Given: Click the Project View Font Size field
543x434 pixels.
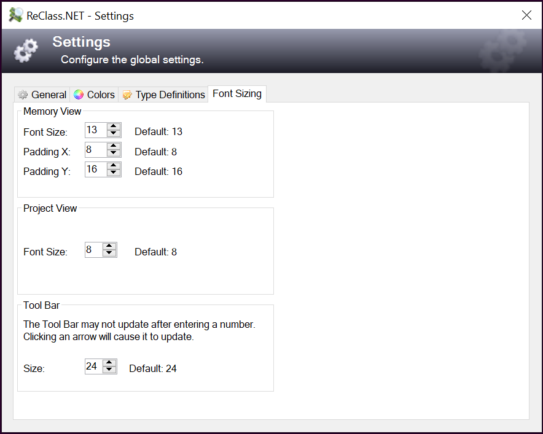Looking at the screenshot, I should click(94, 250).
